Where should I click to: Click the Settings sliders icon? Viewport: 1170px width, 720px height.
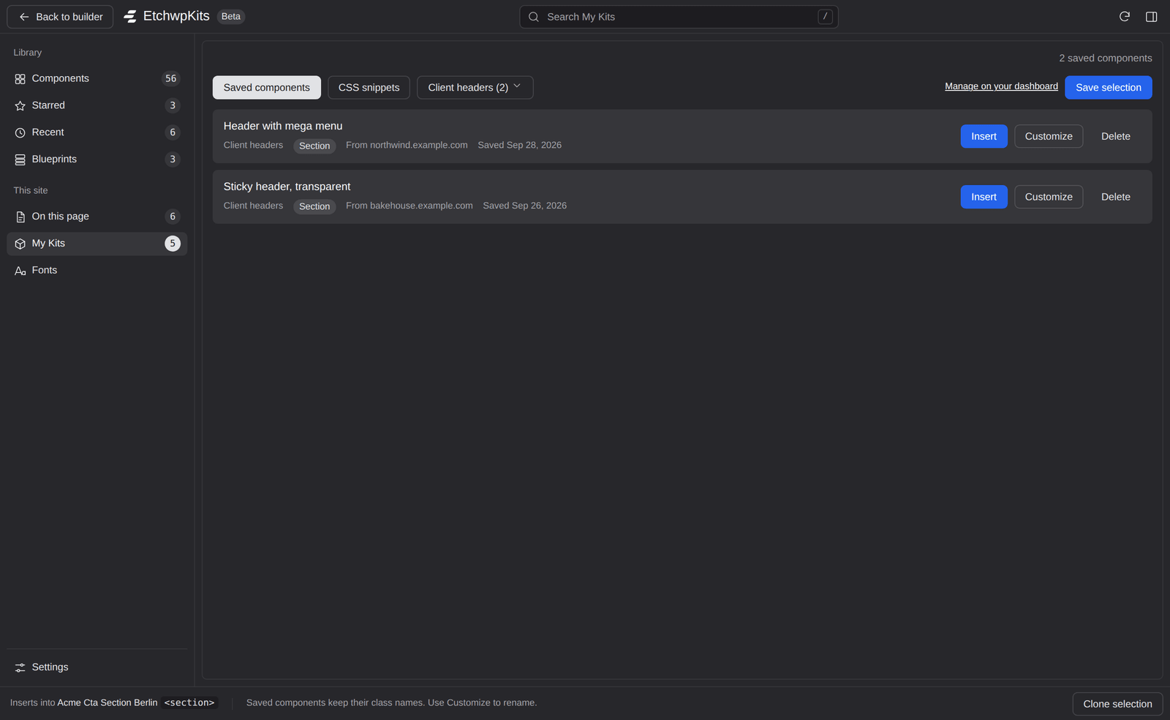click(20, 667)
